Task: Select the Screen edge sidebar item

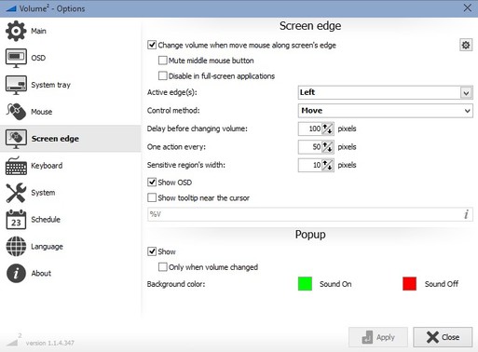Action: pos(70,139)
